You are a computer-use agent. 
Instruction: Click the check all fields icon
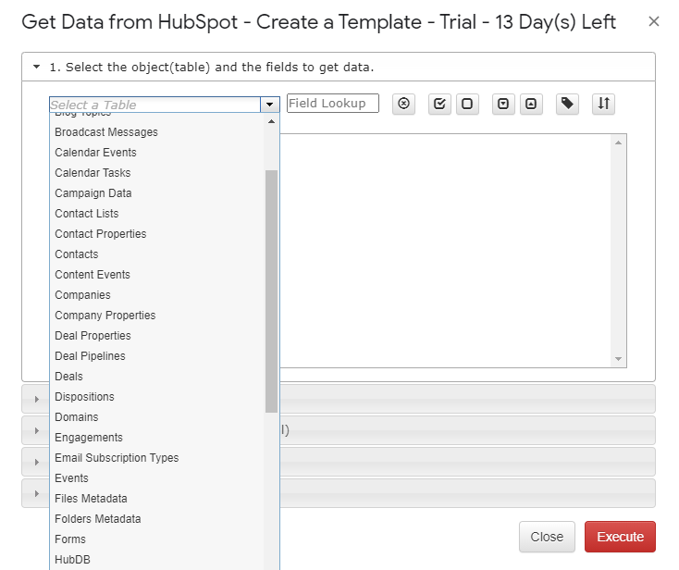point(439,104)
